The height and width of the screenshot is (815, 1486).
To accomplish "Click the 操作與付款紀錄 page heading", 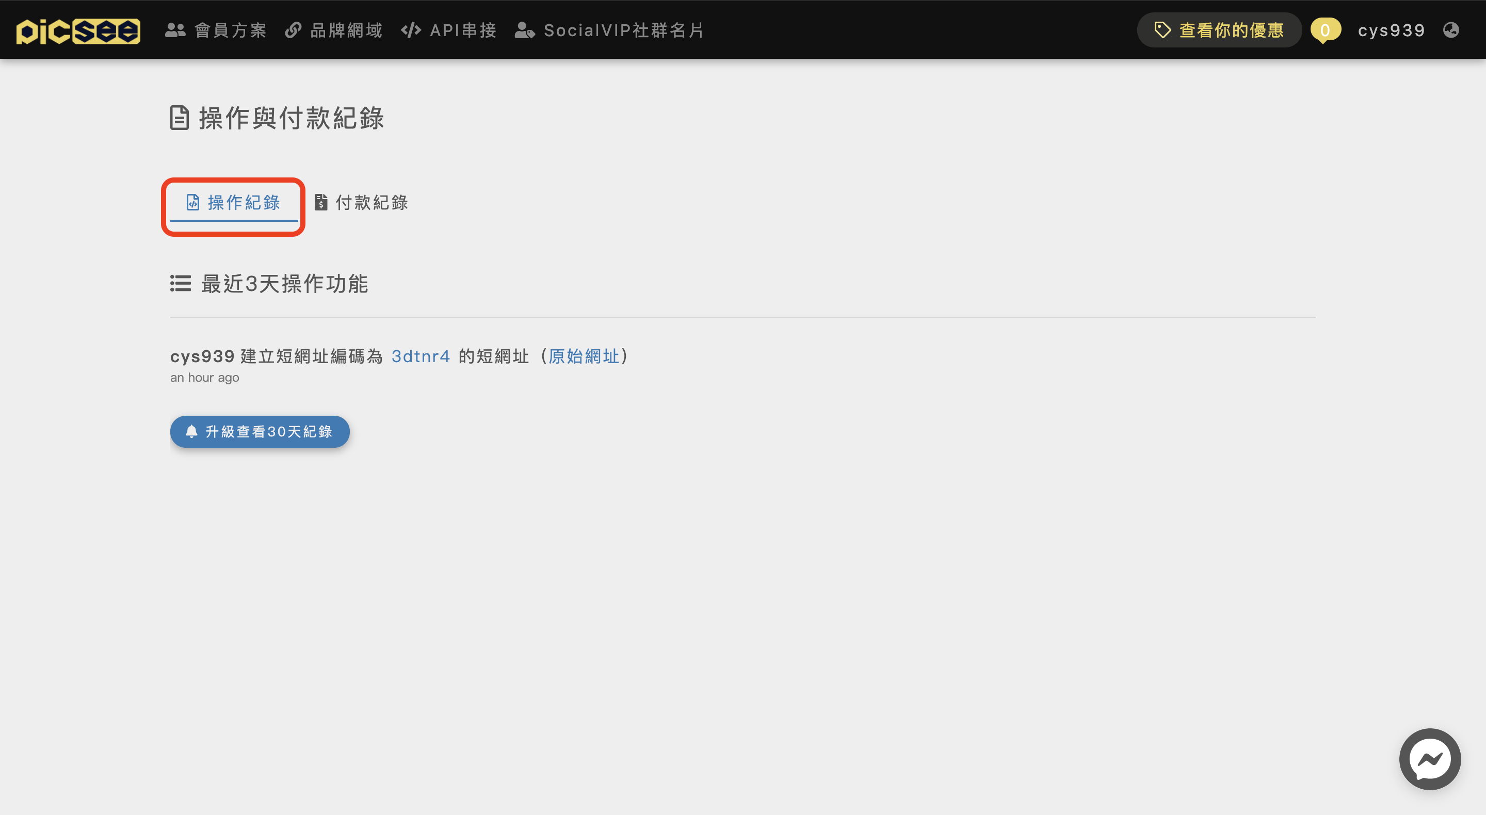I will point(277,118).
